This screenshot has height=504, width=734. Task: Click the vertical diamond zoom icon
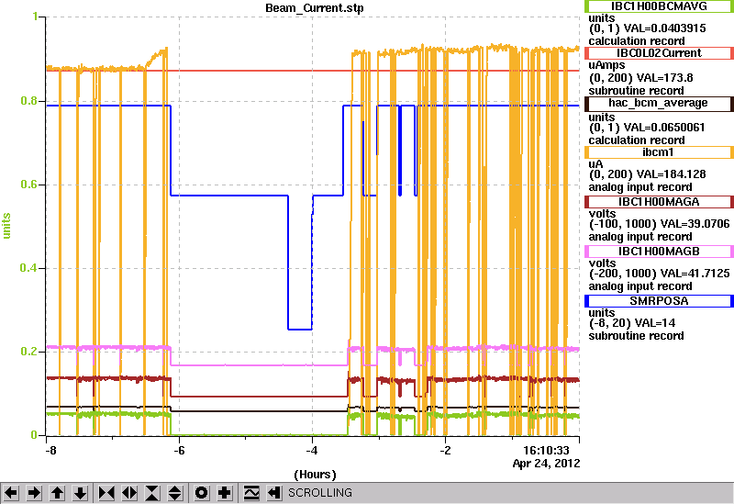(x=175, y=493)
